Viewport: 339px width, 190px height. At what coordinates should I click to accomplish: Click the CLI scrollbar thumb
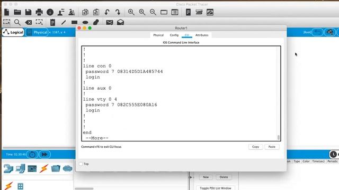[x=279, y=137]
